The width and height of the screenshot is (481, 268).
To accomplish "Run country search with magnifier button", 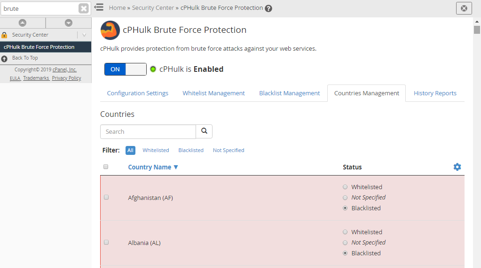I will pyautogui.click(x=205, y=131).
